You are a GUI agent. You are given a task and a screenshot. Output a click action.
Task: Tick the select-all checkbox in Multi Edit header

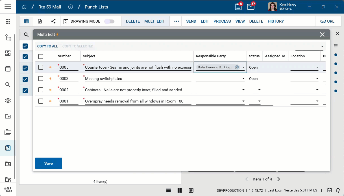(41, 56)
